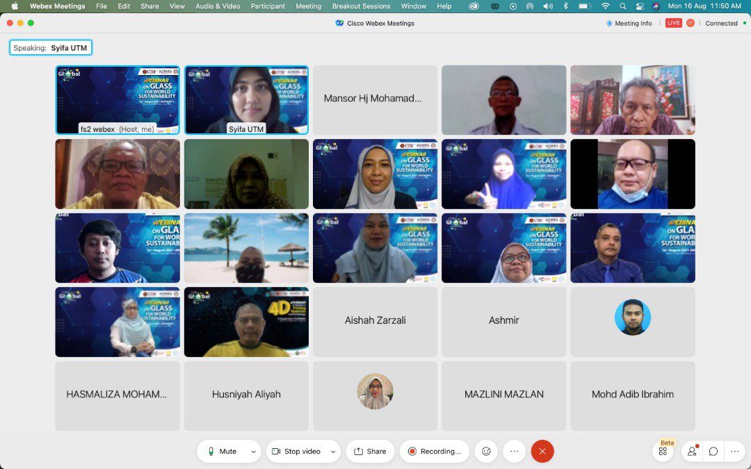Viewport: 751px width, 469px height.
Task: Open the more options ellipsis menu
Action: pos(514,451)
